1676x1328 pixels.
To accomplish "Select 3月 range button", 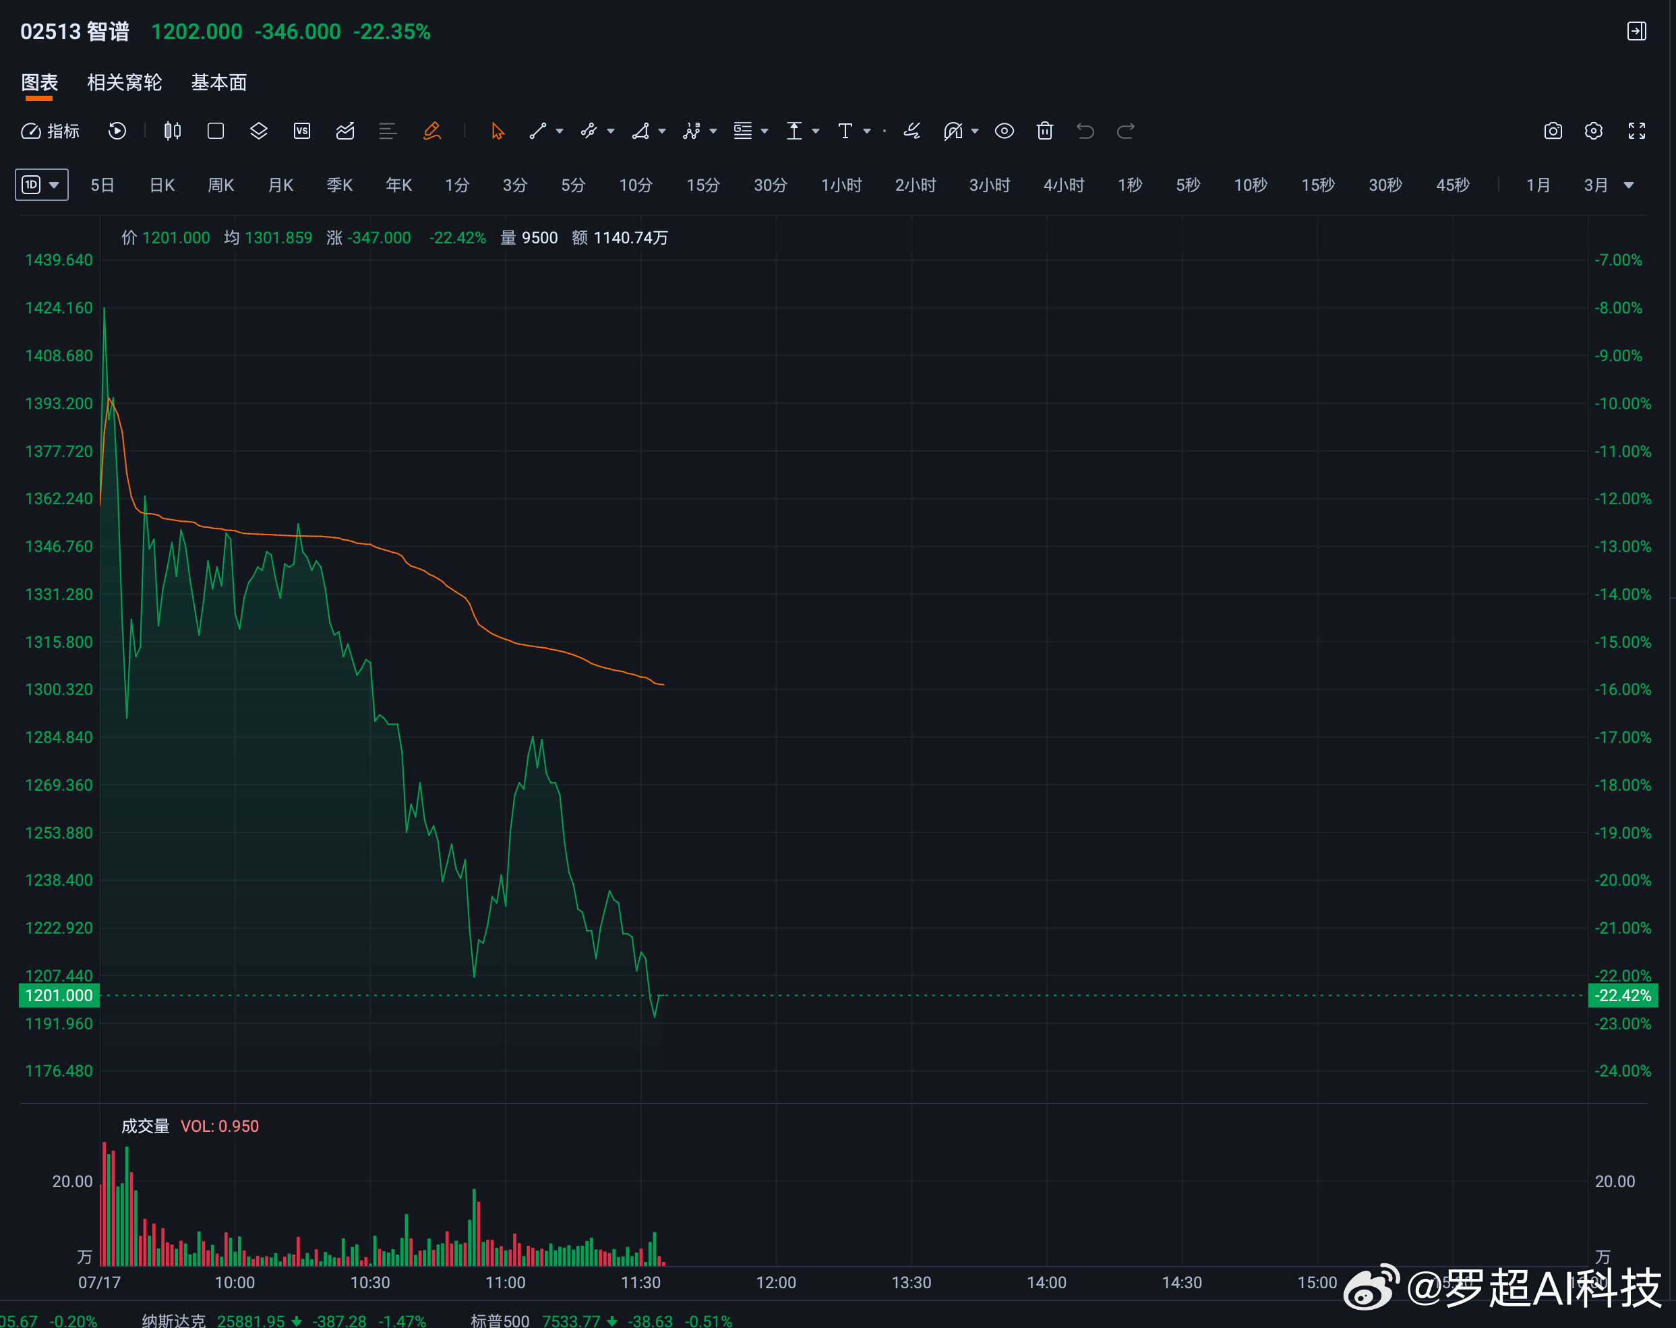I will click(x=1596, y=185).
